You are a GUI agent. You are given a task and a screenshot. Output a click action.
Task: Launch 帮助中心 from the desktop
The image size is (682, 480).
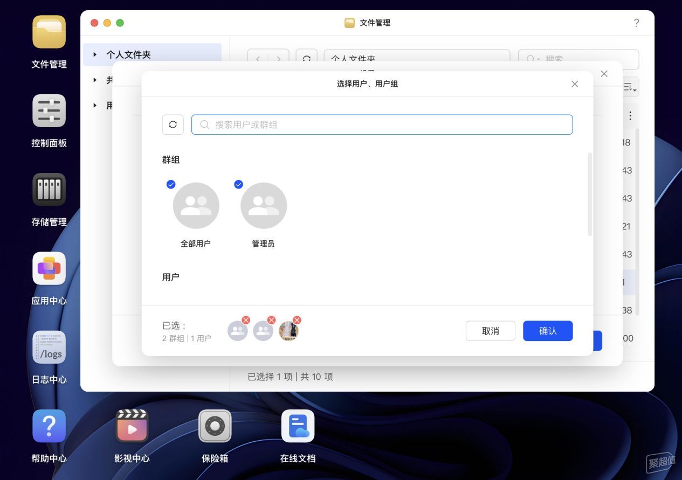point(49,426)
